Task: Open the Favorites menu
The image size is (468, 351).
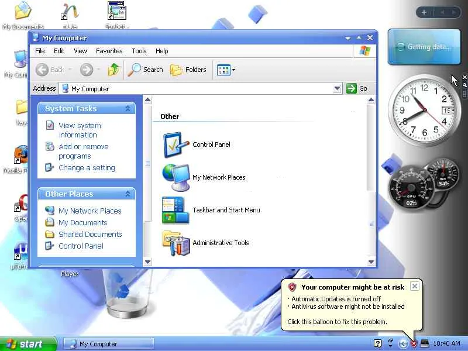Action: [109, 51]
